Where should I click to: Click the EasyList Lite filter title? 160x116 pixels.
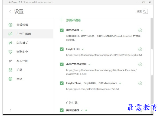click(x=73, y=49)
